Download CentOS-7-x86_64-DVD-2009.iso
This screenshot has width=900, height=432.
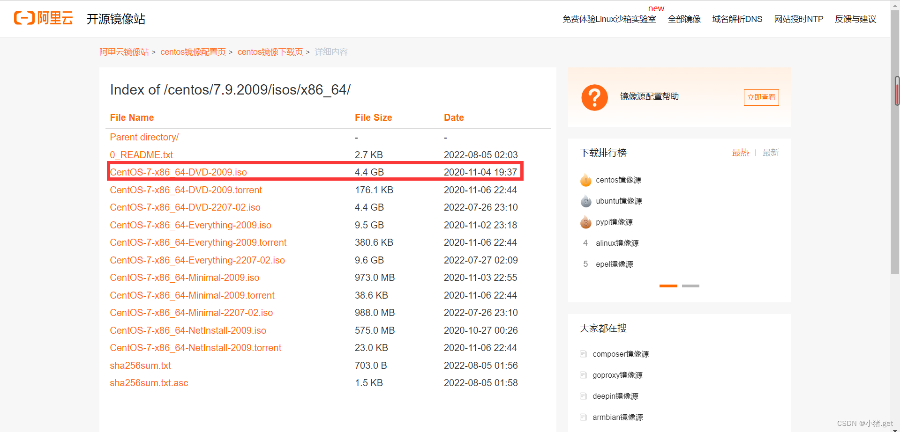pyautogui.click(x=179, y=172)
